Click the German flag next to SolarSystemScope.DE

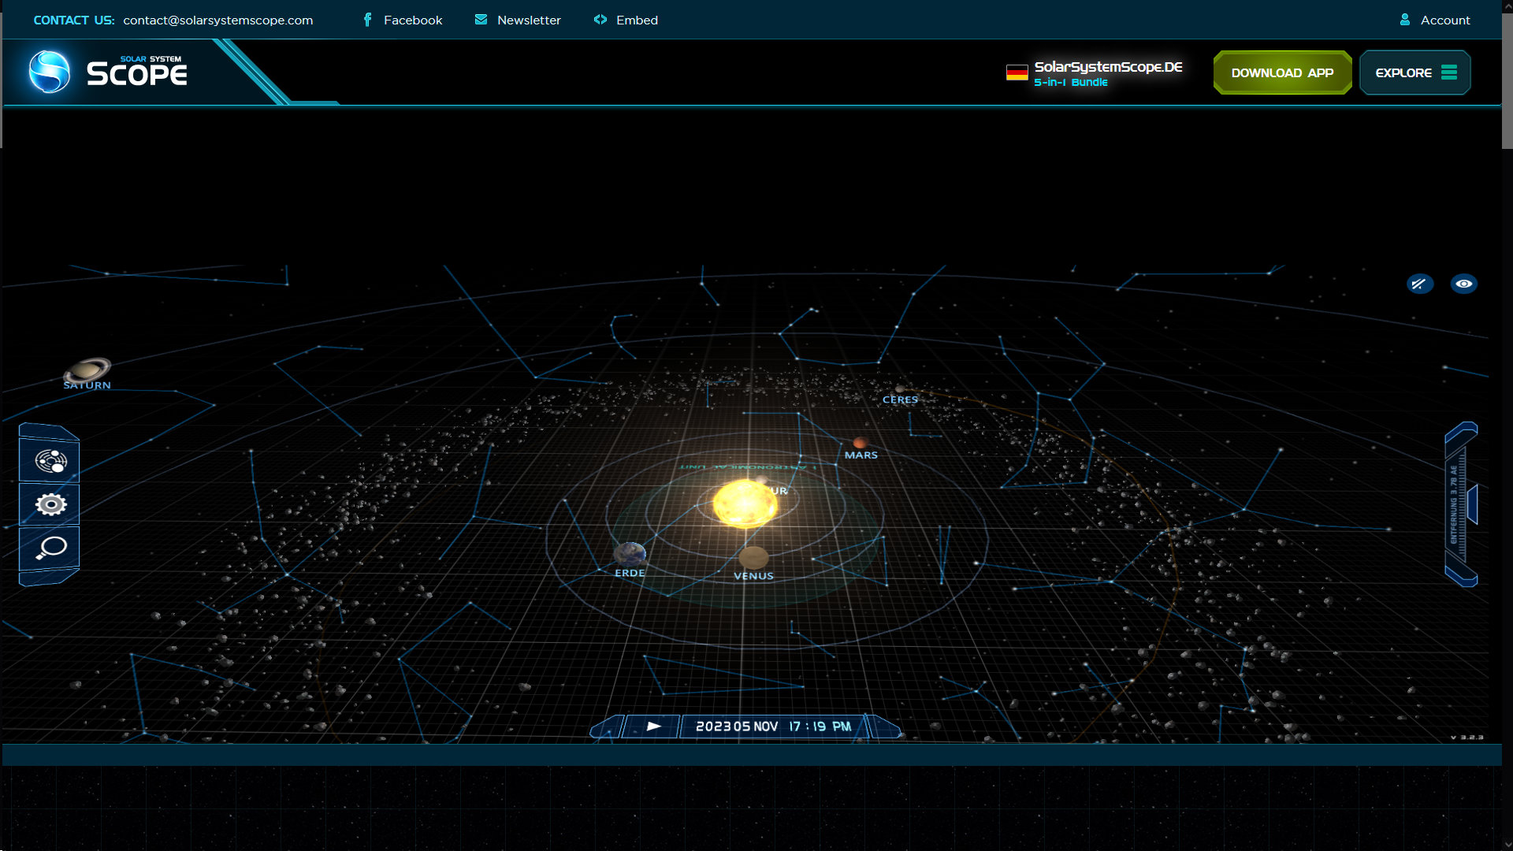tap(1017, 71)
